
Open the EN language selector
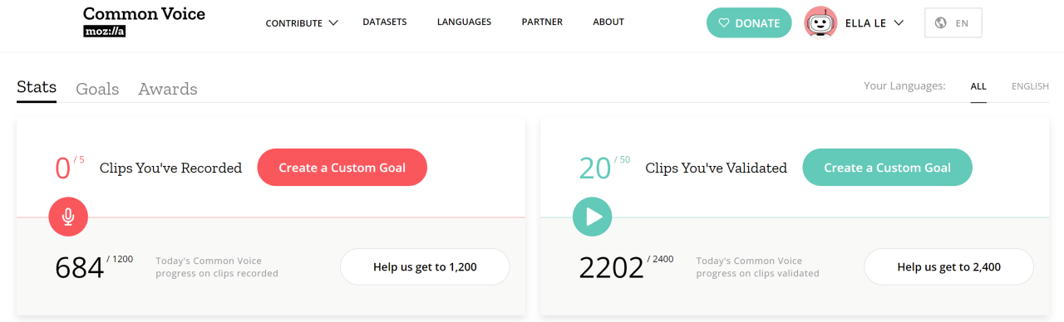953,22
